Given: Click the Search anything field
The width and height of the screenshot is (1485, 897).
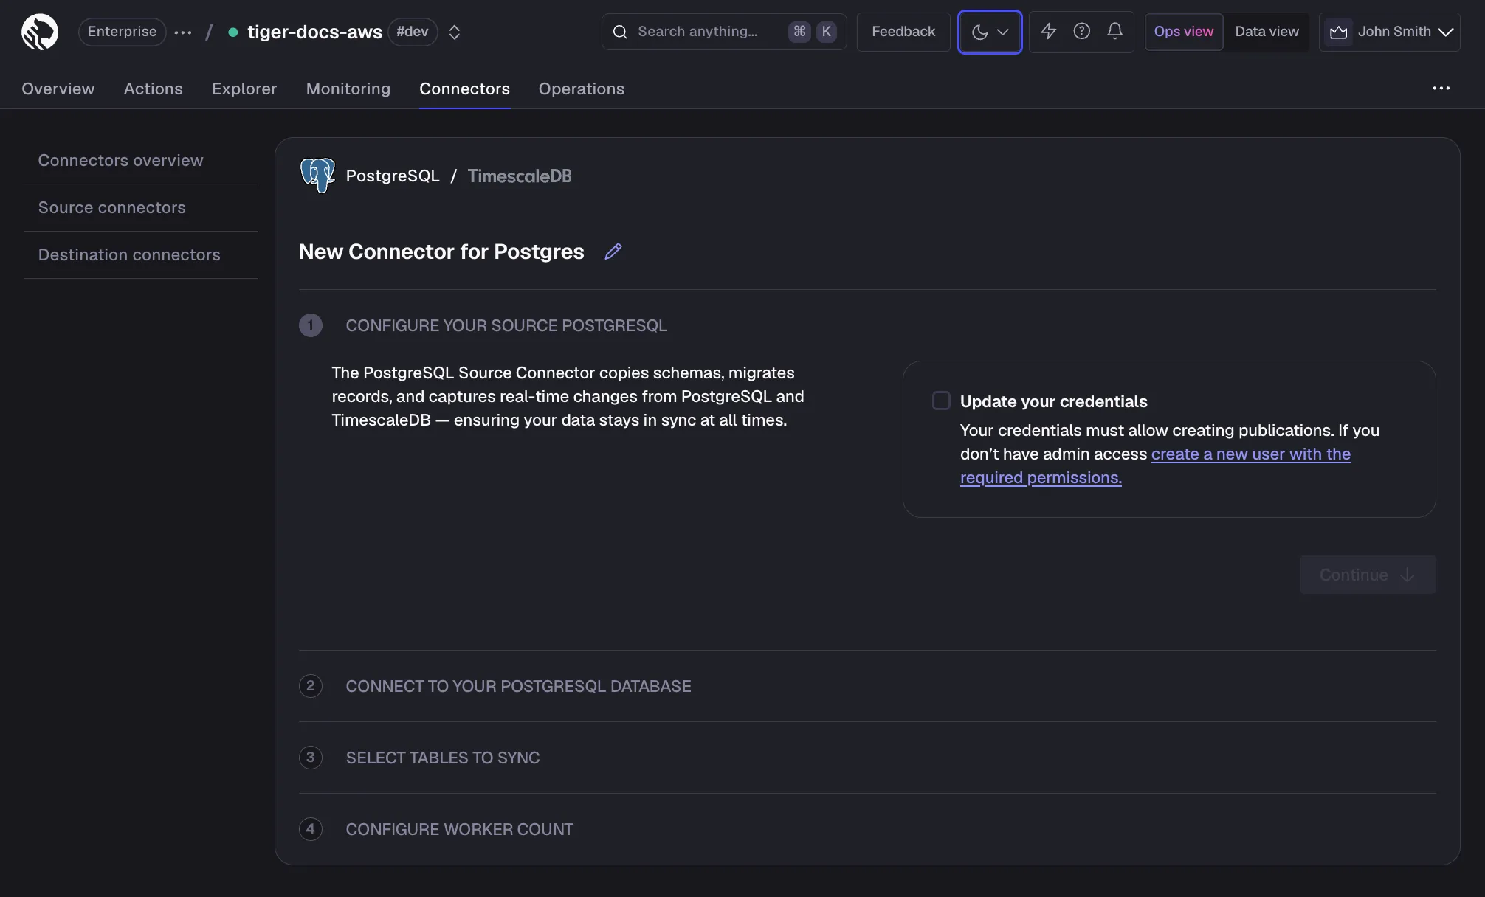Looking at the screenshot, I should point(724,32).
